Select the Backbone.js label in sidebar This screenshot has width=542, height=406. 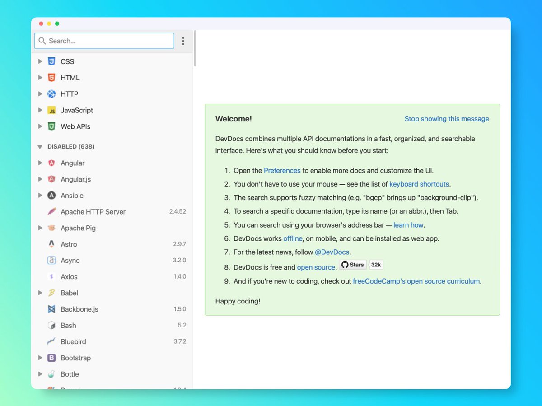[x=79, y=309]
